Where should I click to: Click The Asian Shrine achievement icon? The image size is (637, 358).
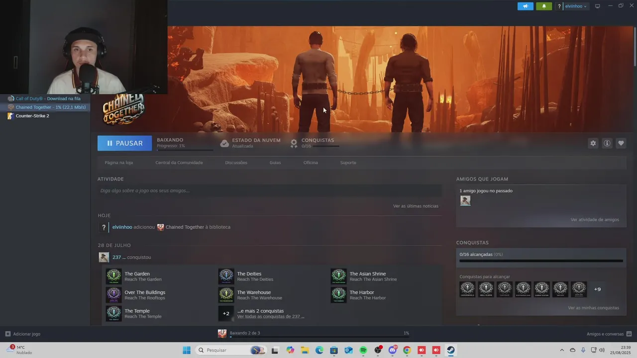click(x=338, y=276)
